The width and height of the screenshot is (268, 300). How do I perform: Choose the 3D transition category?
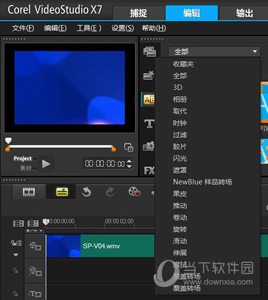click(x=178, y=88)
